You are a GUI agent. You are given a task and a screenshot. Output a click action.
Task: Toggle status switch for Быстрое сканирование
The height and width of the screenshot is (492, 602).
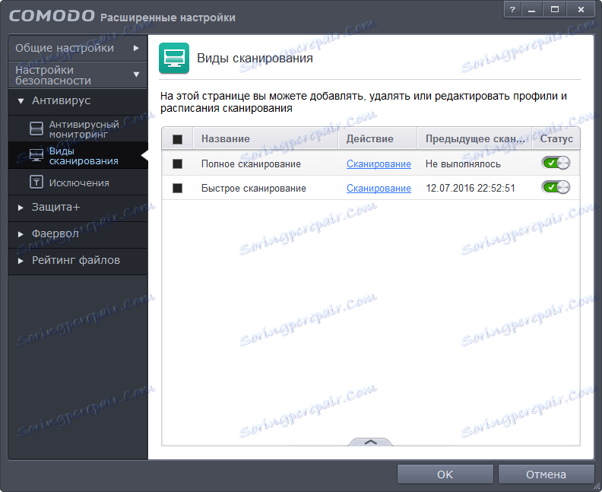[556, 187]
